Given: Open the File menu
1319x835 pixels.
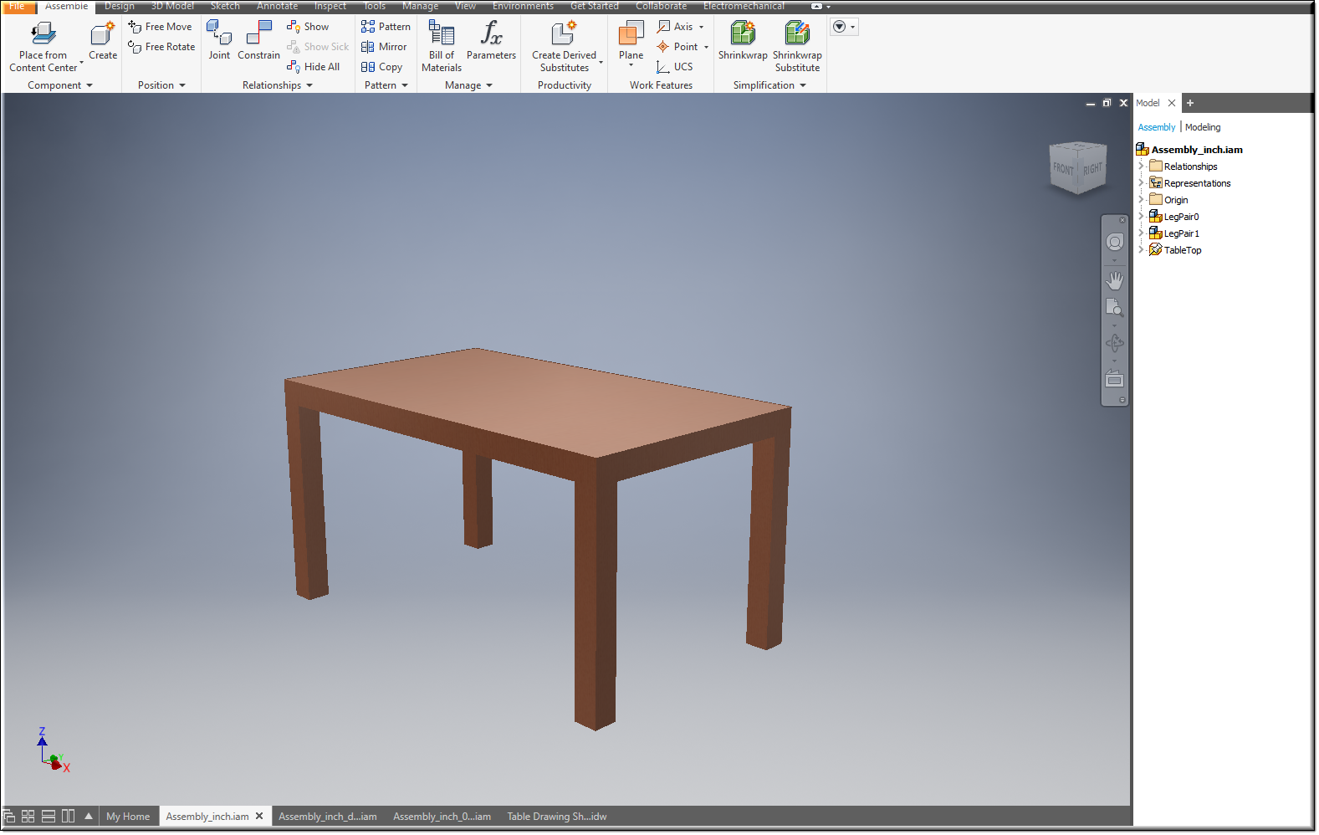Looking at the screenshot, I should pos(17,6).
